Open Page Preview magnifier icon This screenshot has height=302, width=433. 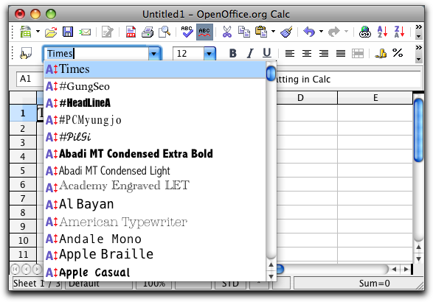tap(164, 32)
